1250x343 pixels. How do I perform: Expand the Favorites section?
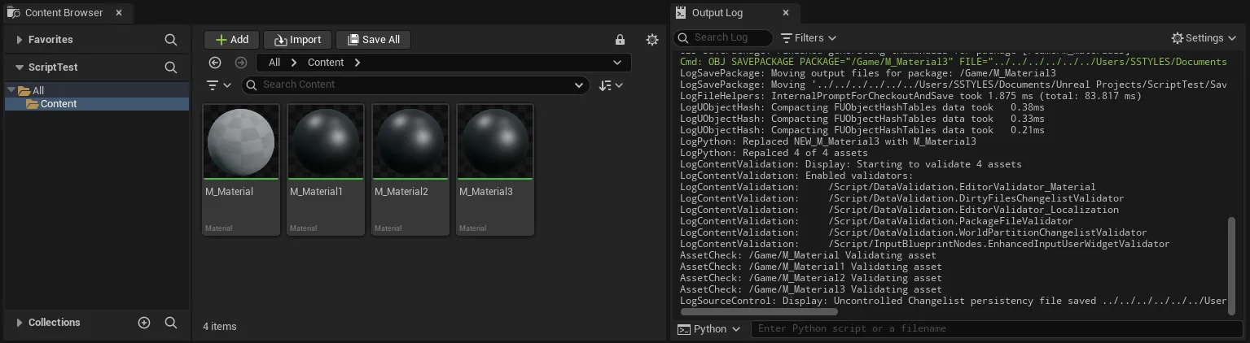20,40
